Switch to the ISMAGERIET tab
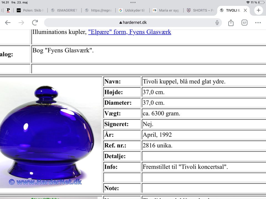 pos(65,10)
